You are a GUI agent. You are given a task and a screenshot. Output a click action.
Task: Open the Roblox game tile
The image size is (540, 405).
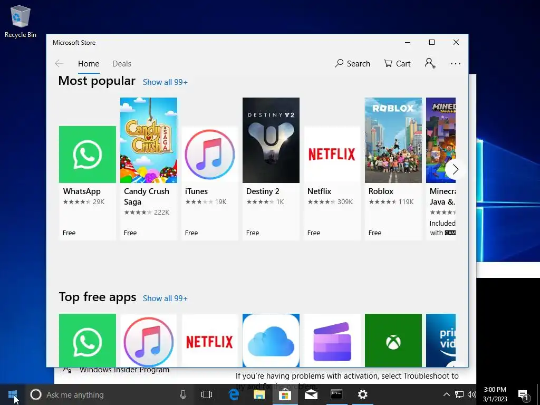393,169
